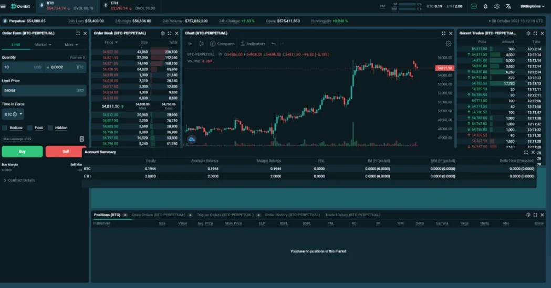Click the BTC row in Account Summary
This screenshot has width=551, height=288.
[x=309, y=169]
